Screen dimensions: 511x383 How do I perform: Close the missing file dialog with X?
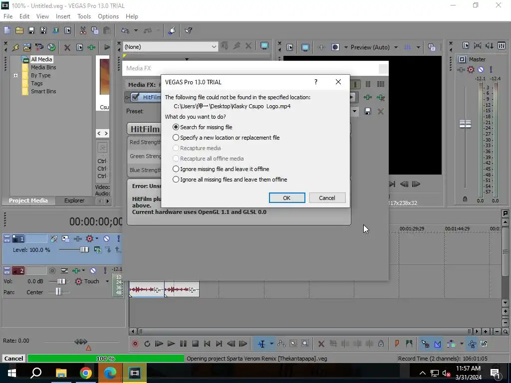(338, 82)
